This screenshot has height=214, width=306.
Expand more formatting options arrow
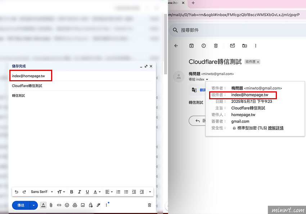click(150, 192)
